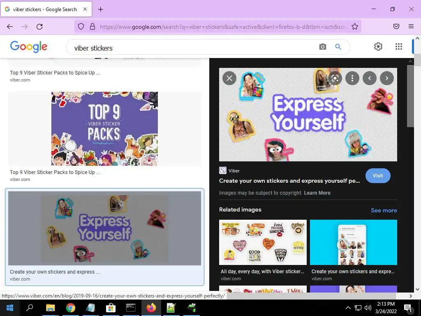The width and height of the screenshot is (421, 316).
Task: Bookmark this page with the star
Action: coord(355,26)
